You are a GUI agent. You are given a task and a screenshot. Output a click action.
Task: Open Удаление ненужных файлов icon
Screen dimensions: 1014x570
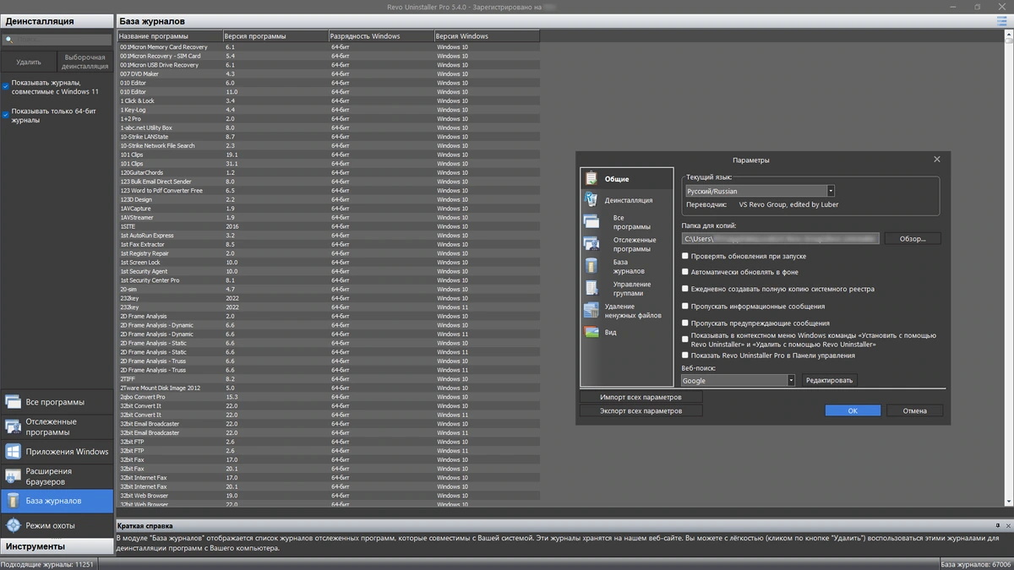tap(591, 311)
